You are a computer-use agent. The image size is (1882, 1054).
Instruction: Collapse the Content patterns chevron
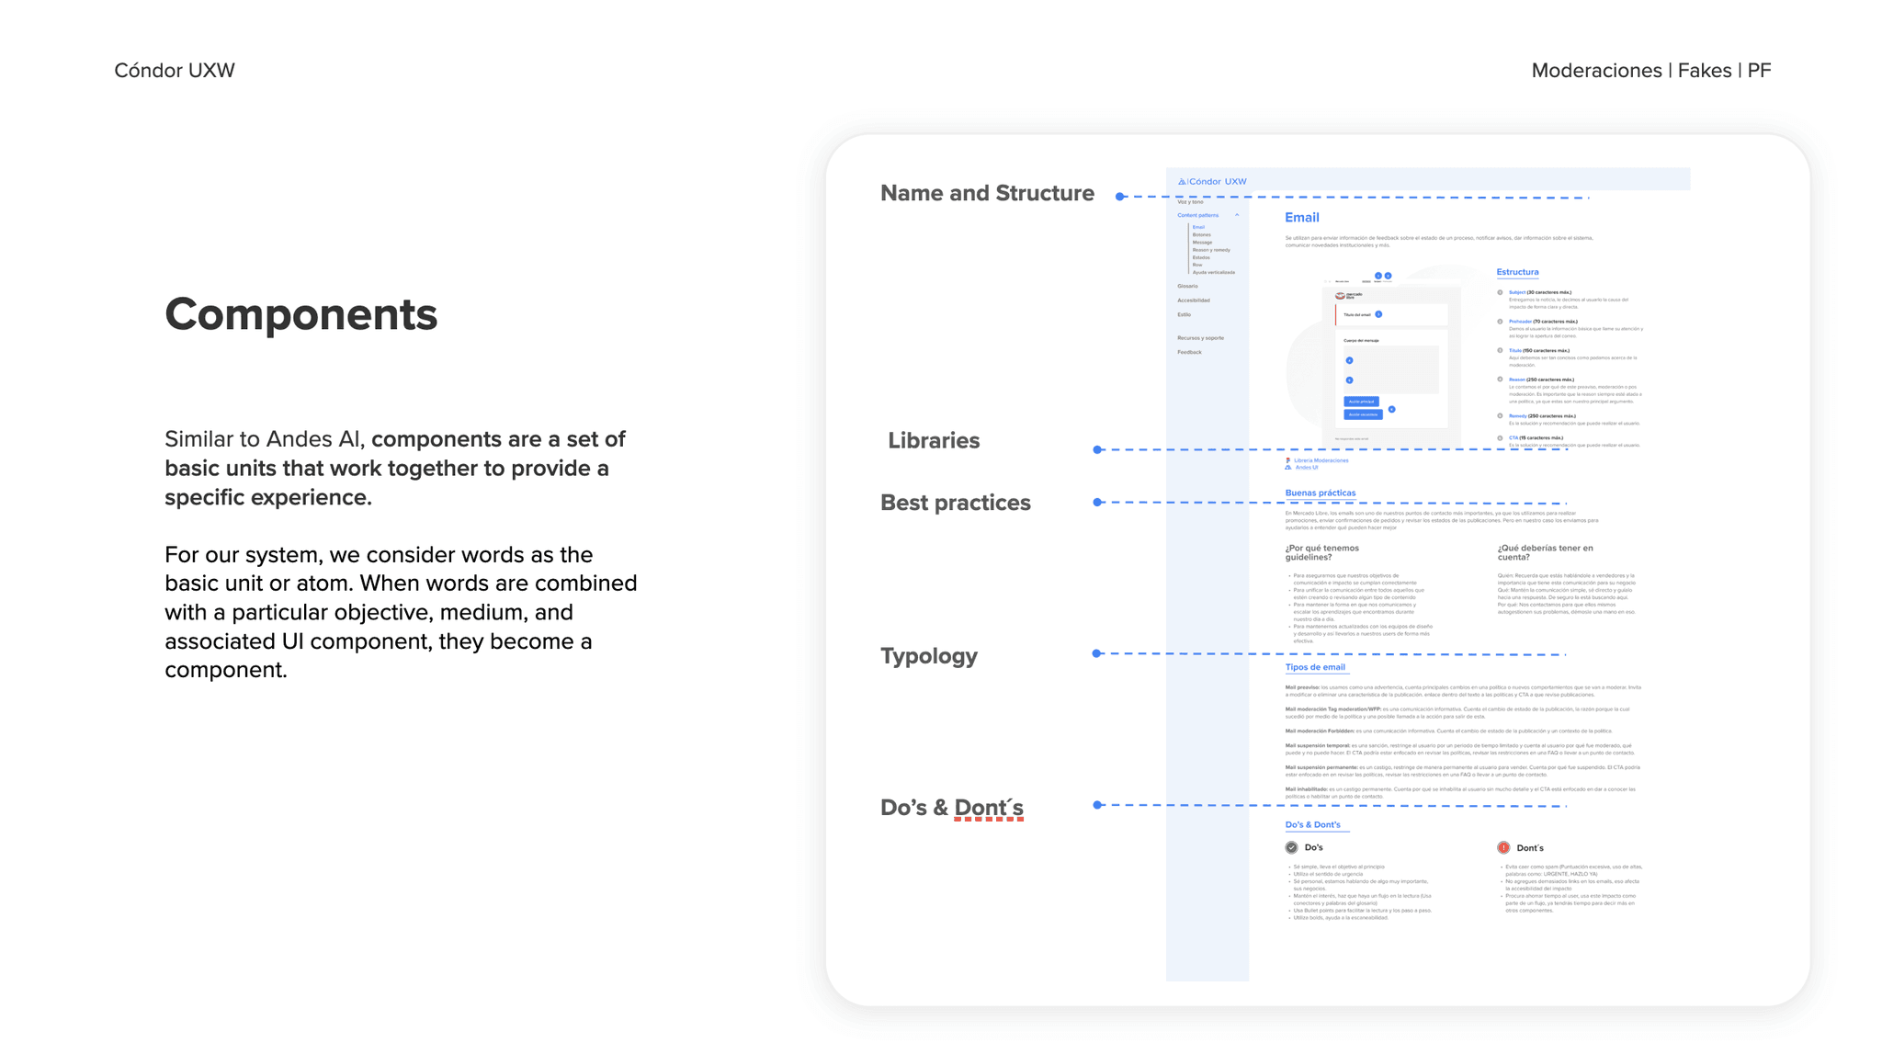1237,215
